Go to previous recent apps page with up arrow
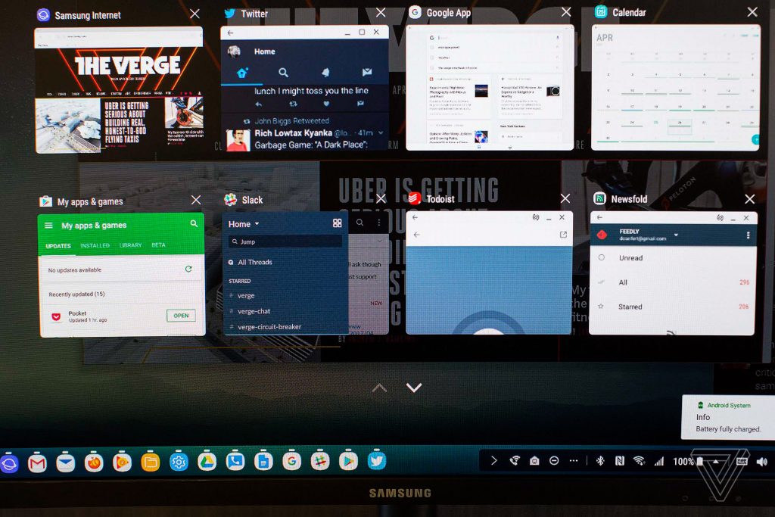This screenshot has width=775, height=517. pos(379,388)
